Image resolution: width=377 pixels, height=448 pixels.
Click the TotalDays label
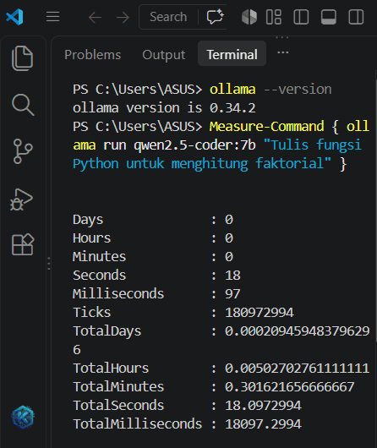[107, 331]
